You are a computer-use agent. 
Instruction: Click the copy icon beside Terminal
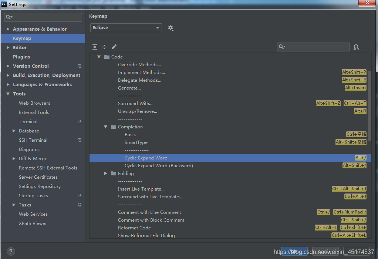tap(80, 121)
